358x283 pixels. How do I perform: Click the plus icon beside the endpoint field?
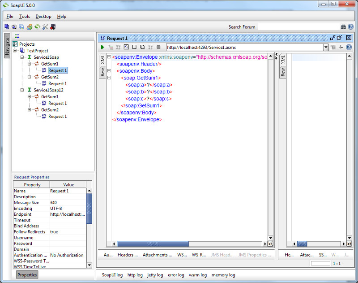pyautogui.click(x=341, y=47)
